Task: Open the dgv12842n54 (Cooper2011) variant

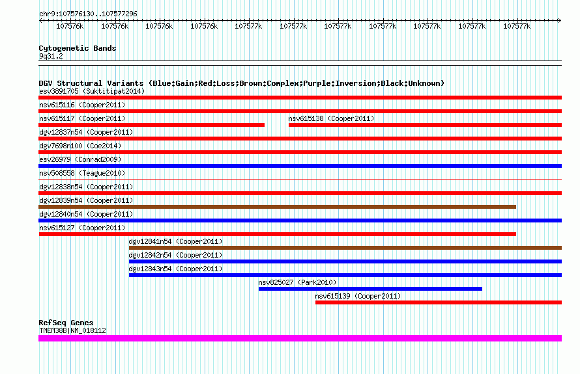Action: tap(175, 255)
